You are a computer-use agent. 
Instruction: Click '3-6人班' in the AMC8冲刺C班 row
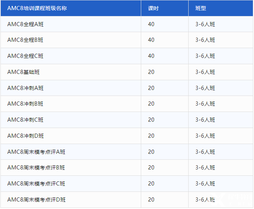[205, 120]
